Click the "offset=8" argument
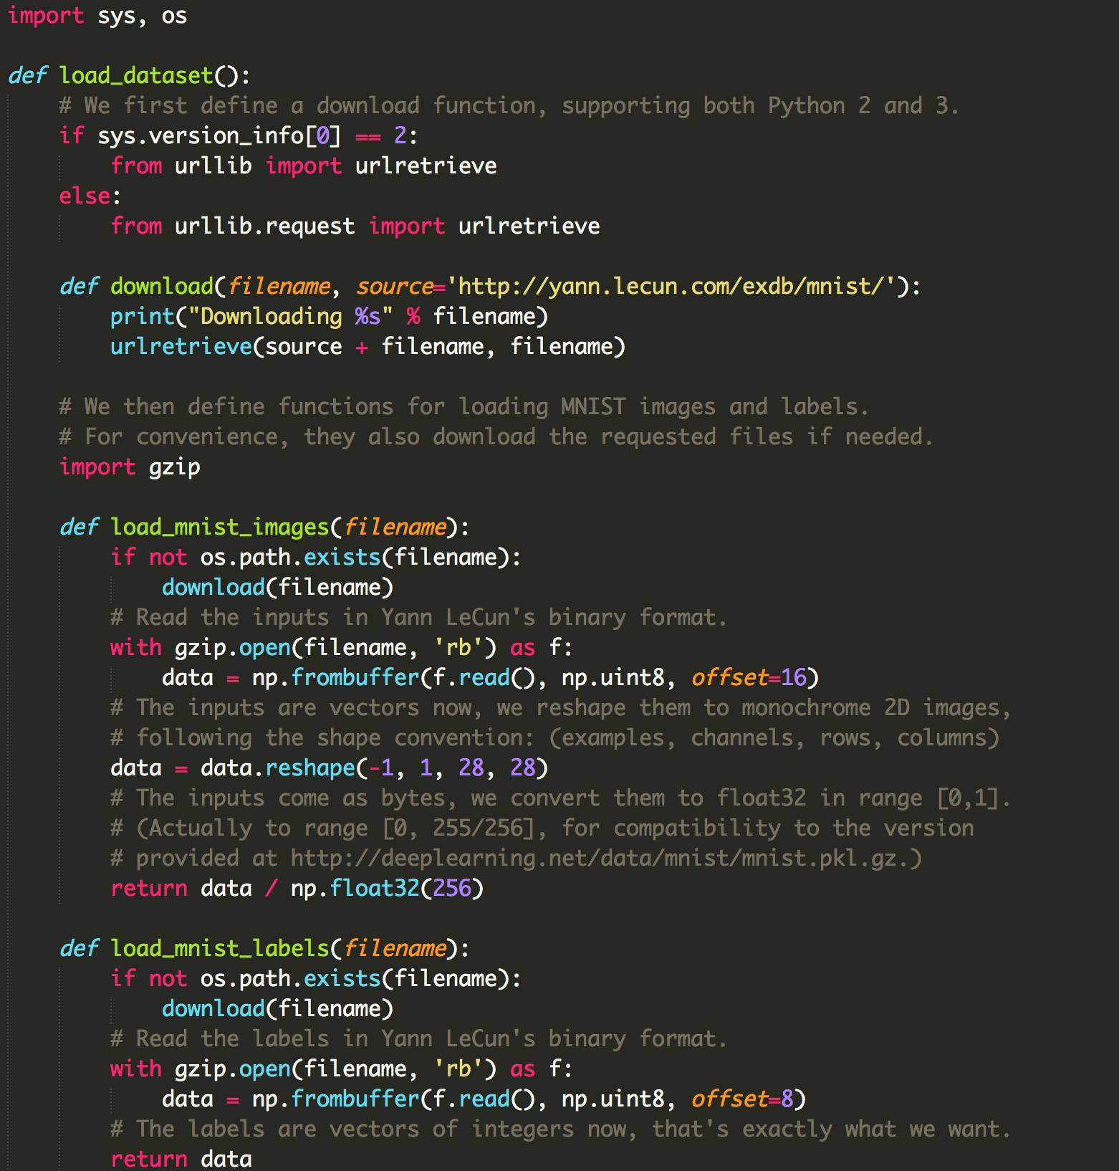The width and height of the screenshot is (1119, 1171). coord(742,1099)
